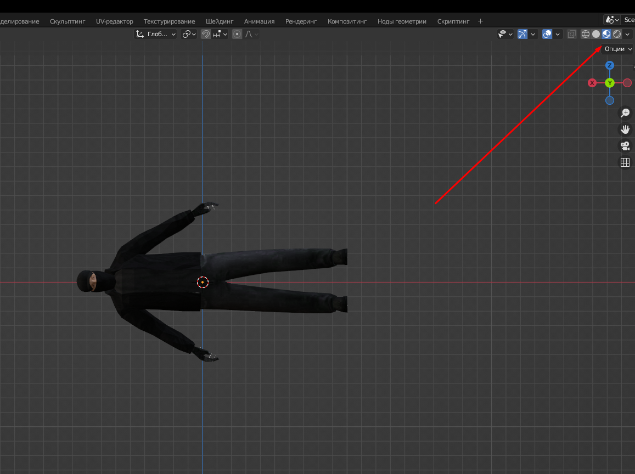
Task: Click the blue Z axis gizmo ball
Action: (x=609, y=65)
